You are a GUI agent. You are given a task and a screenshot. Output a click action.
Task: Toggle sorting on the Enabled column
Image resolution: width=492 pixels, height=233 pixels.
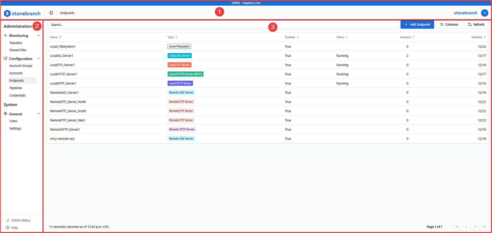click(298, 37)
